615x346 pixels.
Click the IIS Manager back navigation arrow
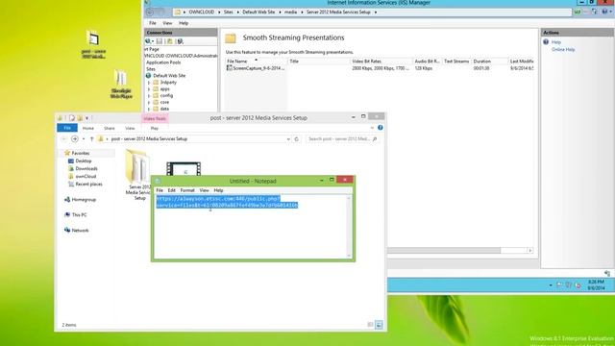tap(150, 12)
